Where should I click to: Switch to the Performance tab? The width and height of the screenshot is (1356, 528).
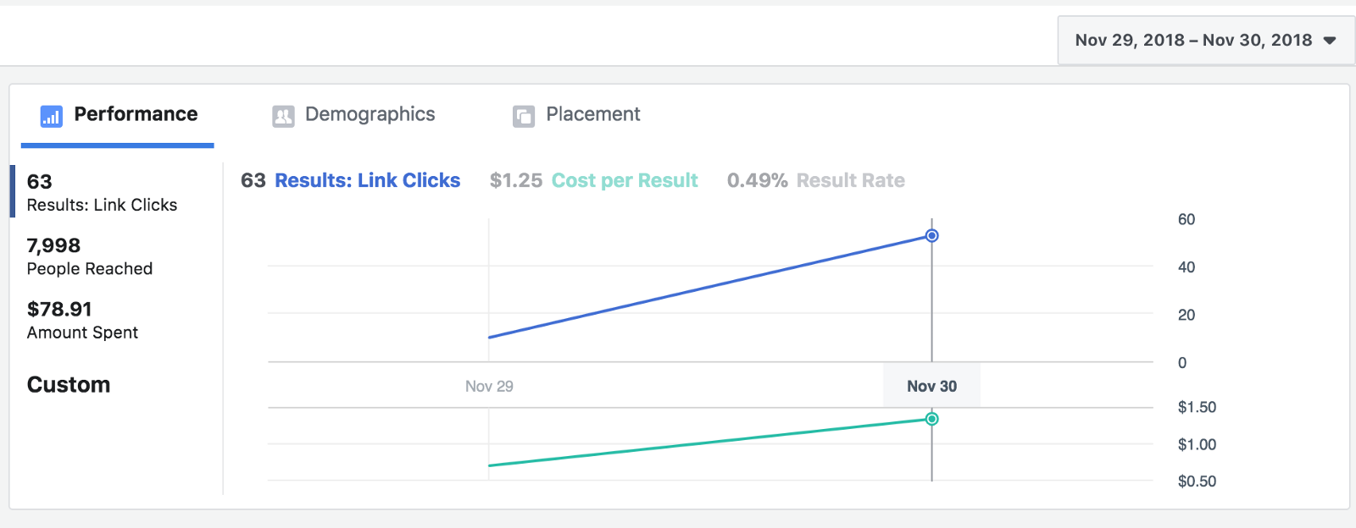pos(136,114)
